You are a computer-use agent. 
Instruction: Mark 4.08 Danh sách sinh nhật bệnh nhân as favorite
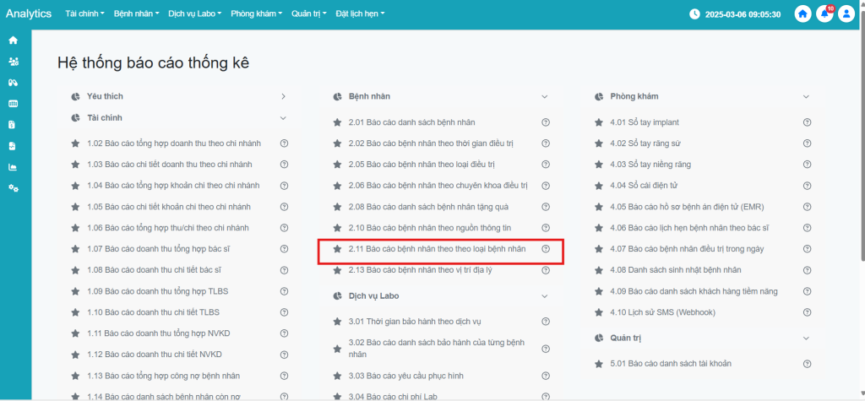[x=599, y=270]
